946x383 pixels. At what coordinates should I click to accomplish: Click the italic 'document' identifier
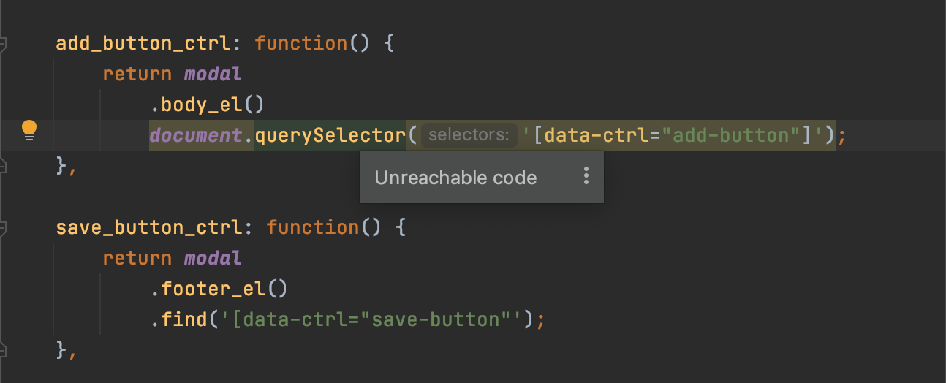[196, 135]
